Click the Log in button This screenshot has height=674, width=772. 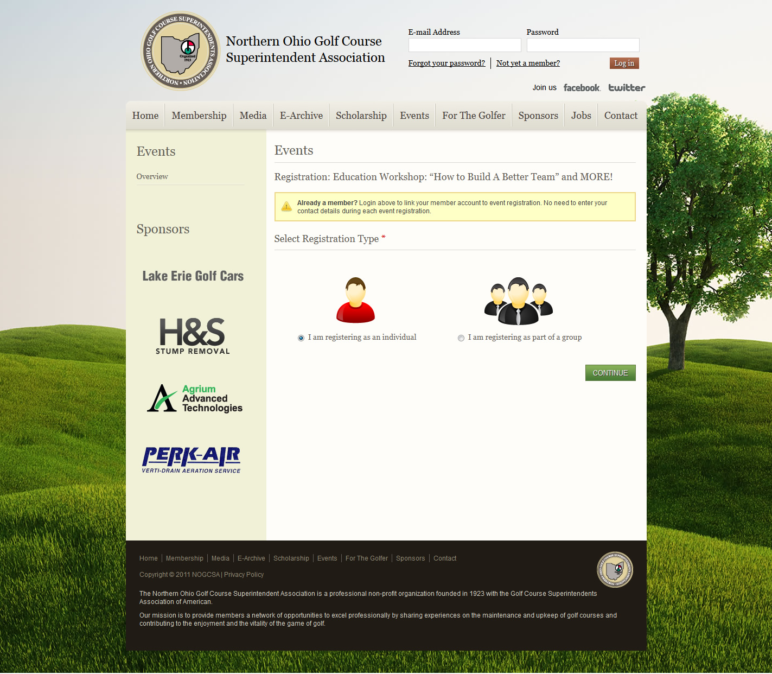point(624,63)
